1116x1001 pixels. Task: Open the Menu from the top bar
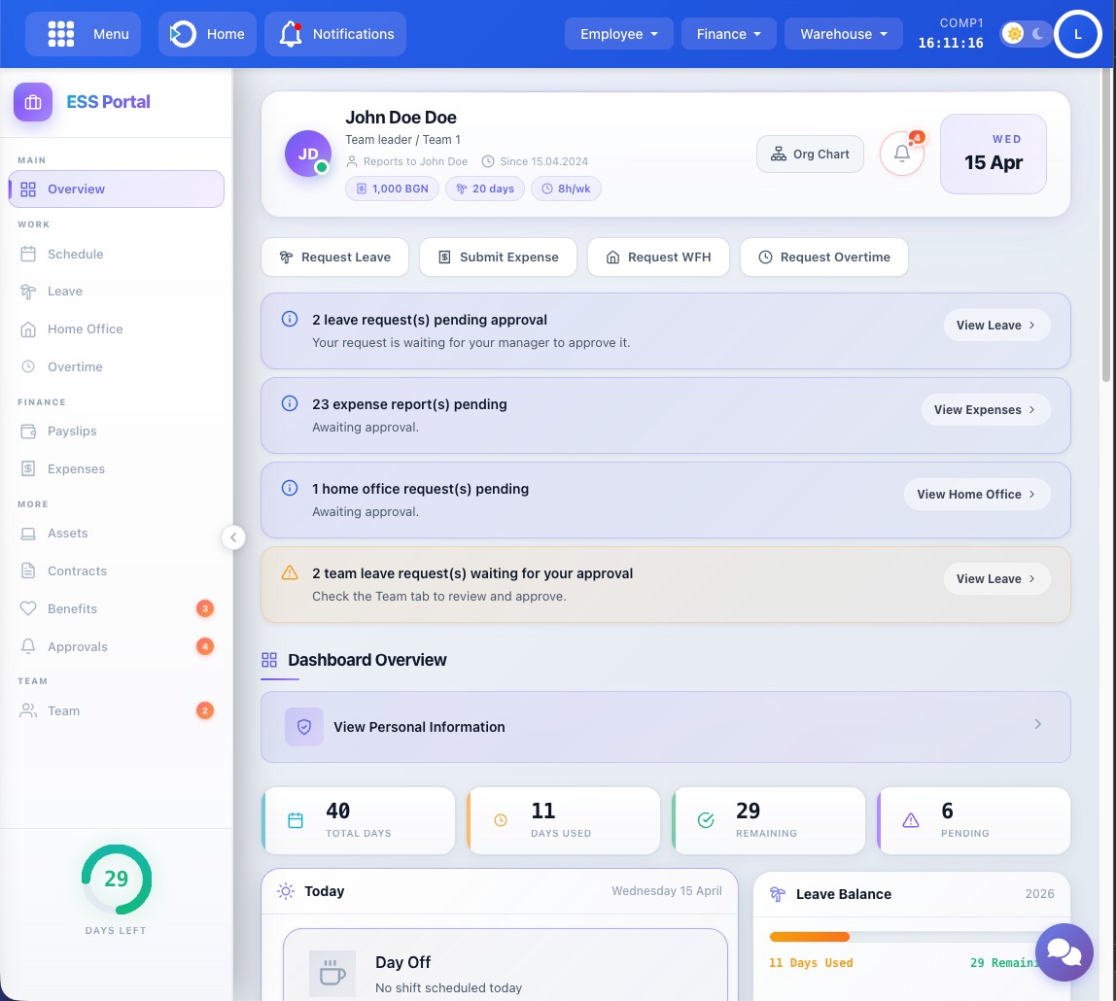[x=83, y=33]
